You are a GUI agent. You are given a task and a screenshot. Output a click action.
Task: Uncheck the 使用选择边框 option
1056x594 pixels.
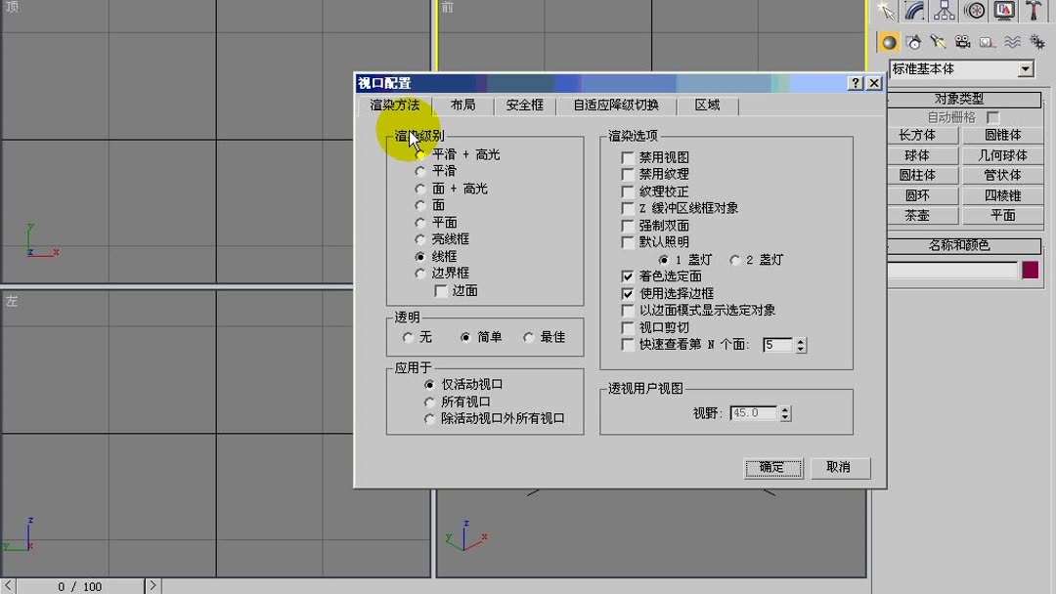[x=627, y=293]
